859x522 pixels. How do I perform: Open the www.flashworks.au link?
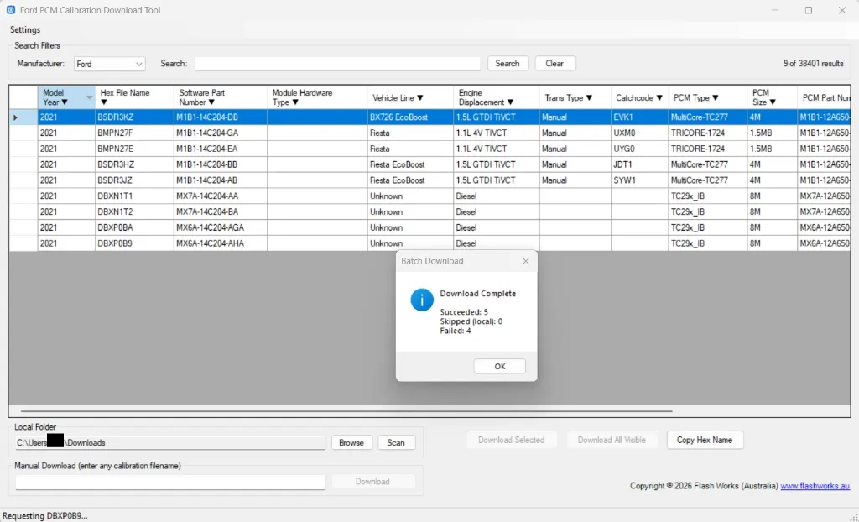(x=815, y=486)
